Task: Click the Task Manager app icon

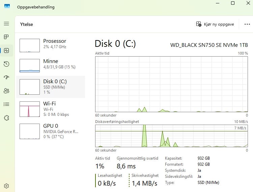Action: point(7,6)
